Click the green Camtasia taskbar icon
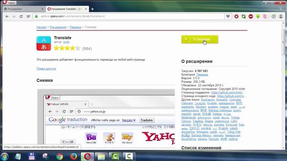This screenshot has height=161, width=287. [115, 157]
